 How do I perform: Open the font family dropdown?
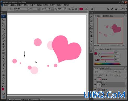tap(28, 9)
